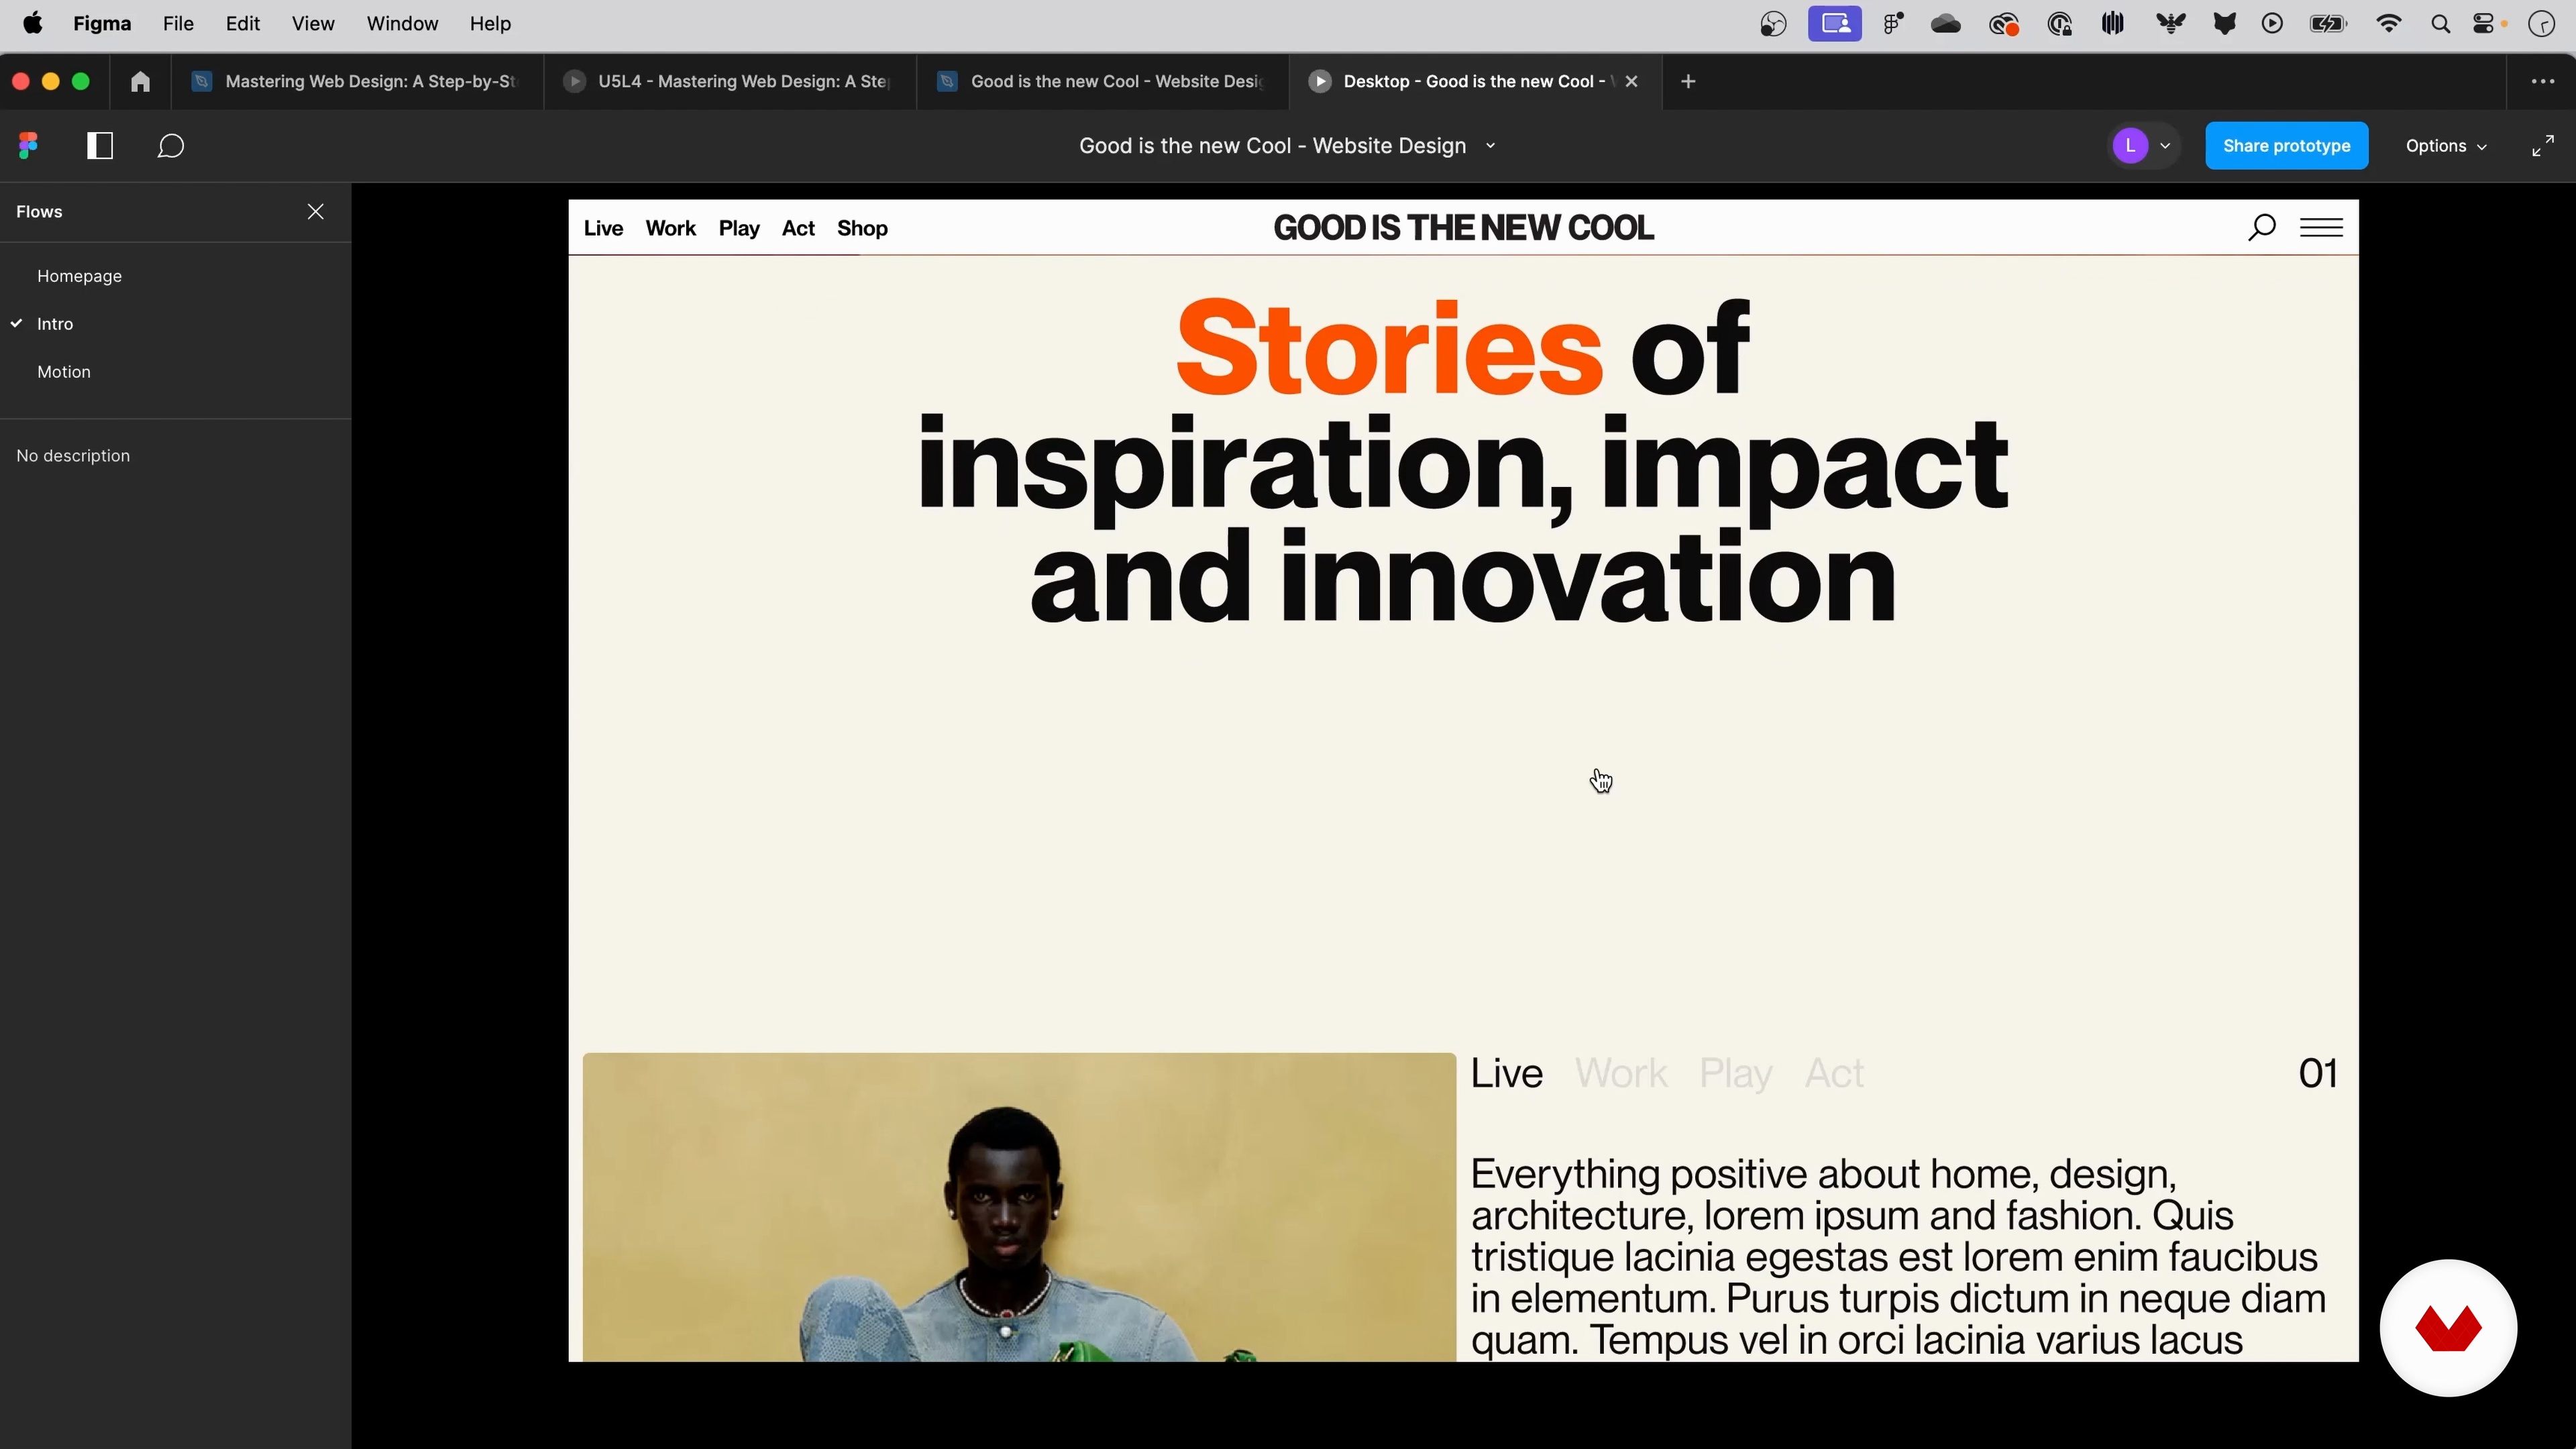
Task: Expand the file title dropdown chevron
Action: point(1491,146)
